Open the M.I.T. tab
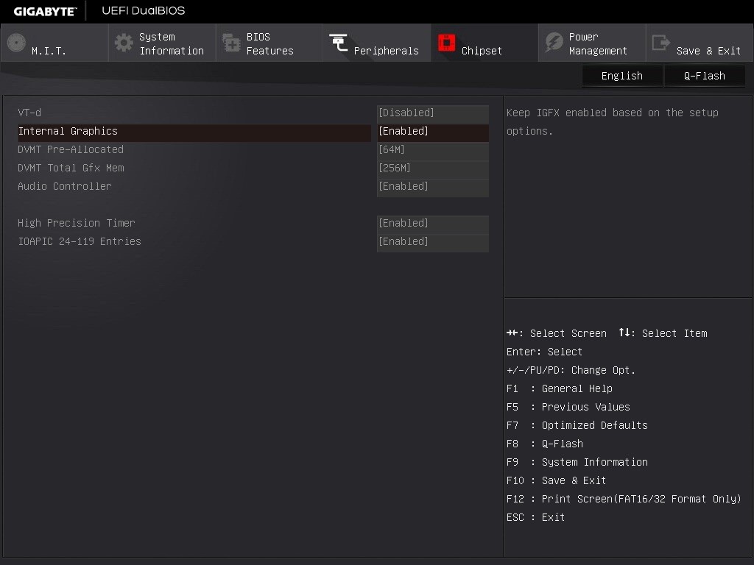754x565 pixels. [54, 43]
